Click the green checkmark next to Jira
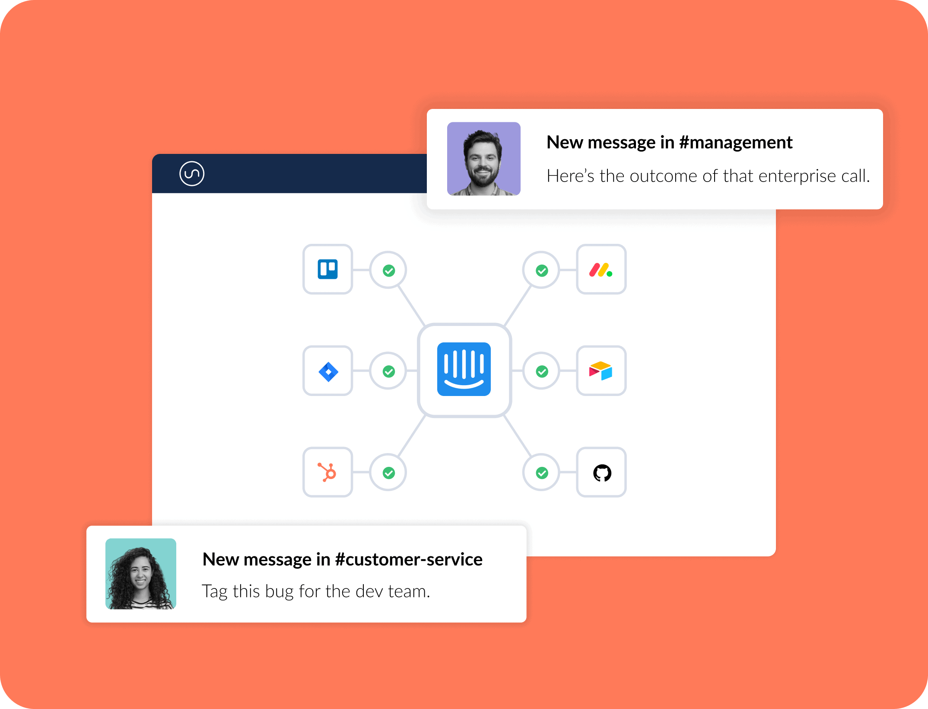 (388, 371)
